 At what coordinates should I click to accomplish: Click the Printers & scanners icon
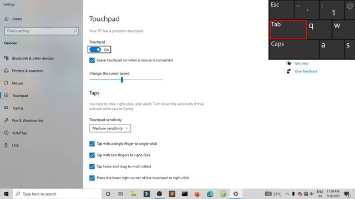[x=6, y=71]
